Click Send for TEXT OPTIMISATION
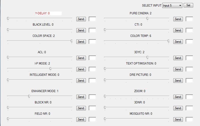The height and width of the screenshot is (126, 200). 178,69
